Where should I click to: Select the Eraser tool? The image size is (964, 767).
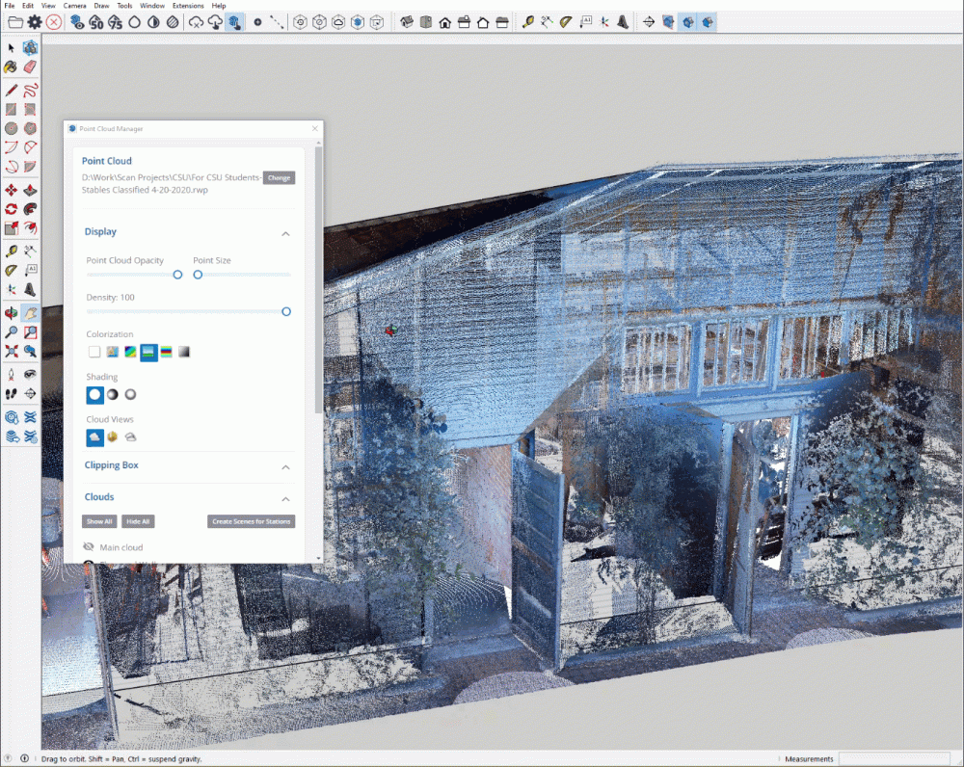tap(30, 66)
